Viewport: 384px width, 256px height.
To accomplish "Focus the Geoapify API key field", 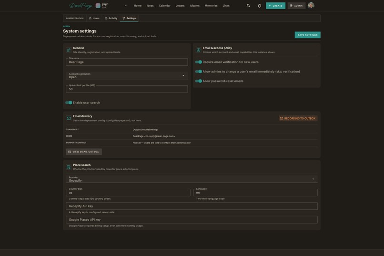I will pyautogui.click(x=192, y=206).
